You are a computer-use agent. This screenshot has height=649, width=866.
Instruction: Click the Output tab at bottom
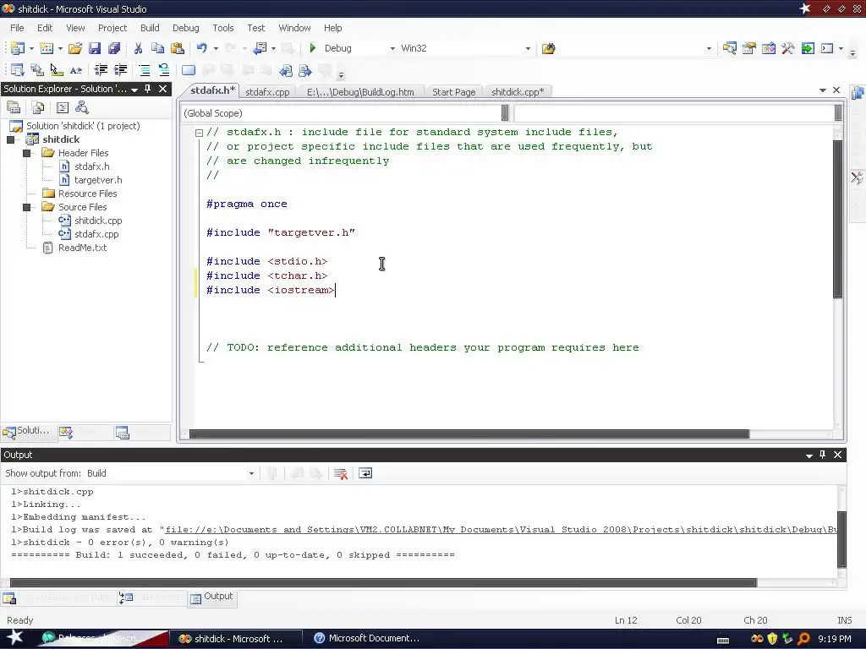pyautogui.click(x=212, y=597)
